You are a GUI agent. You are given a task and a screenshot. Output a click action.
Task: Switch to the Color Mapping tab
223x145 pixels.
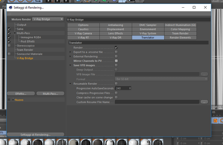pyautogui.click(x=180, y=29)
